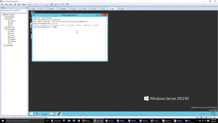Toggle the thumbnail bar toolbar button
The image size is (218, 123).
(x=56, y=4)
